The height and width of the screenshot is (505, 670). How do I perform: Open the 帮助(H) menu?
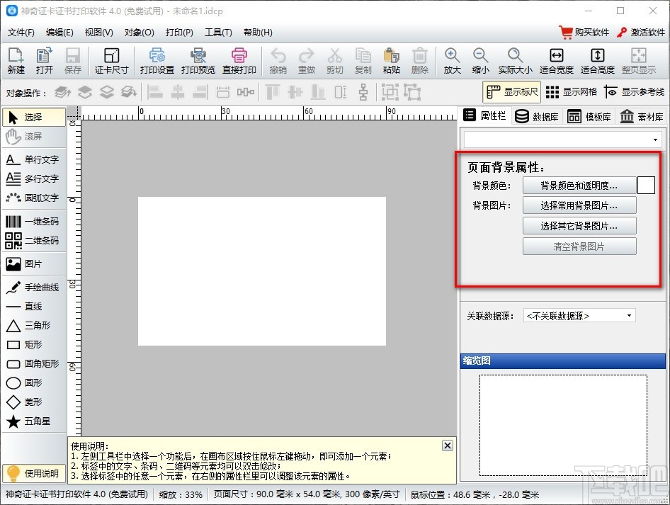[258, 33]
